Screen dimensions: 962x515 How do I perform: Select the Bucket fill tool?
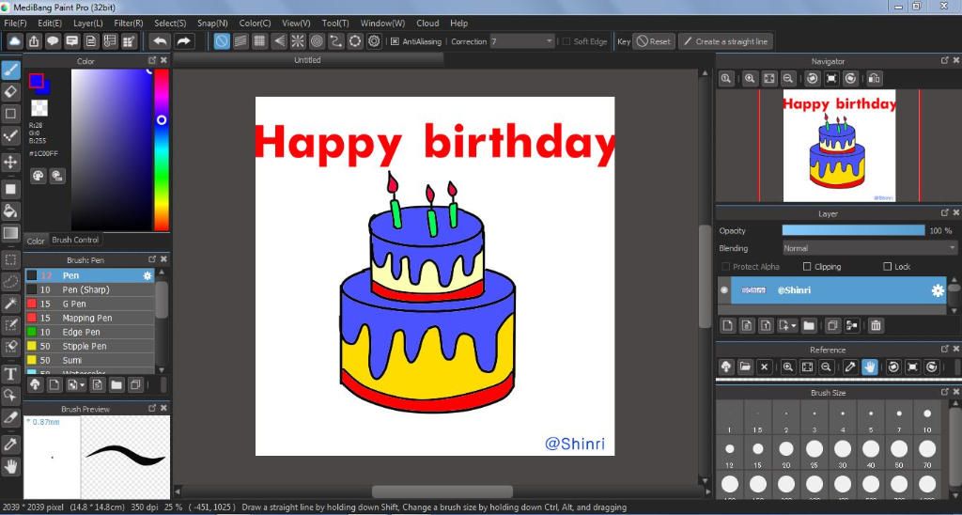(x=10, y=211)
